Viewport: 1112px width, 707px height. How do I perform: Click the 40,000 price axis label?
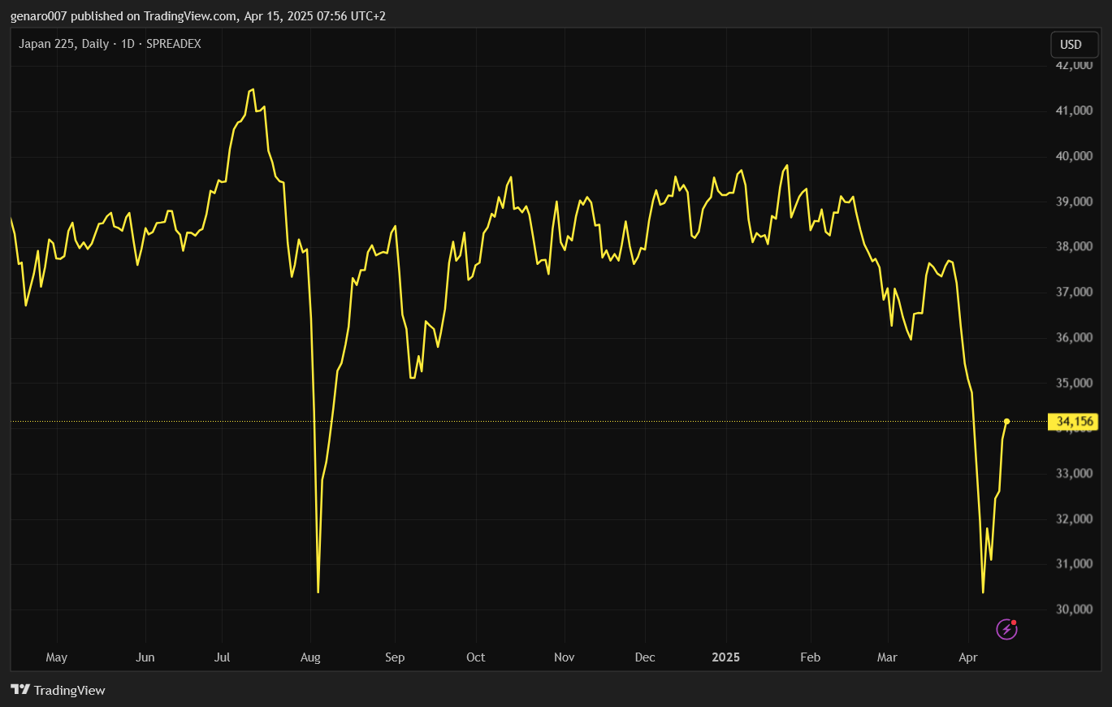tap(1074, 156)
